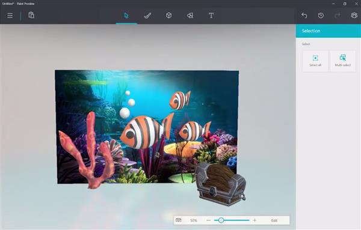Click the 50% zoom value

pos(194,220)
